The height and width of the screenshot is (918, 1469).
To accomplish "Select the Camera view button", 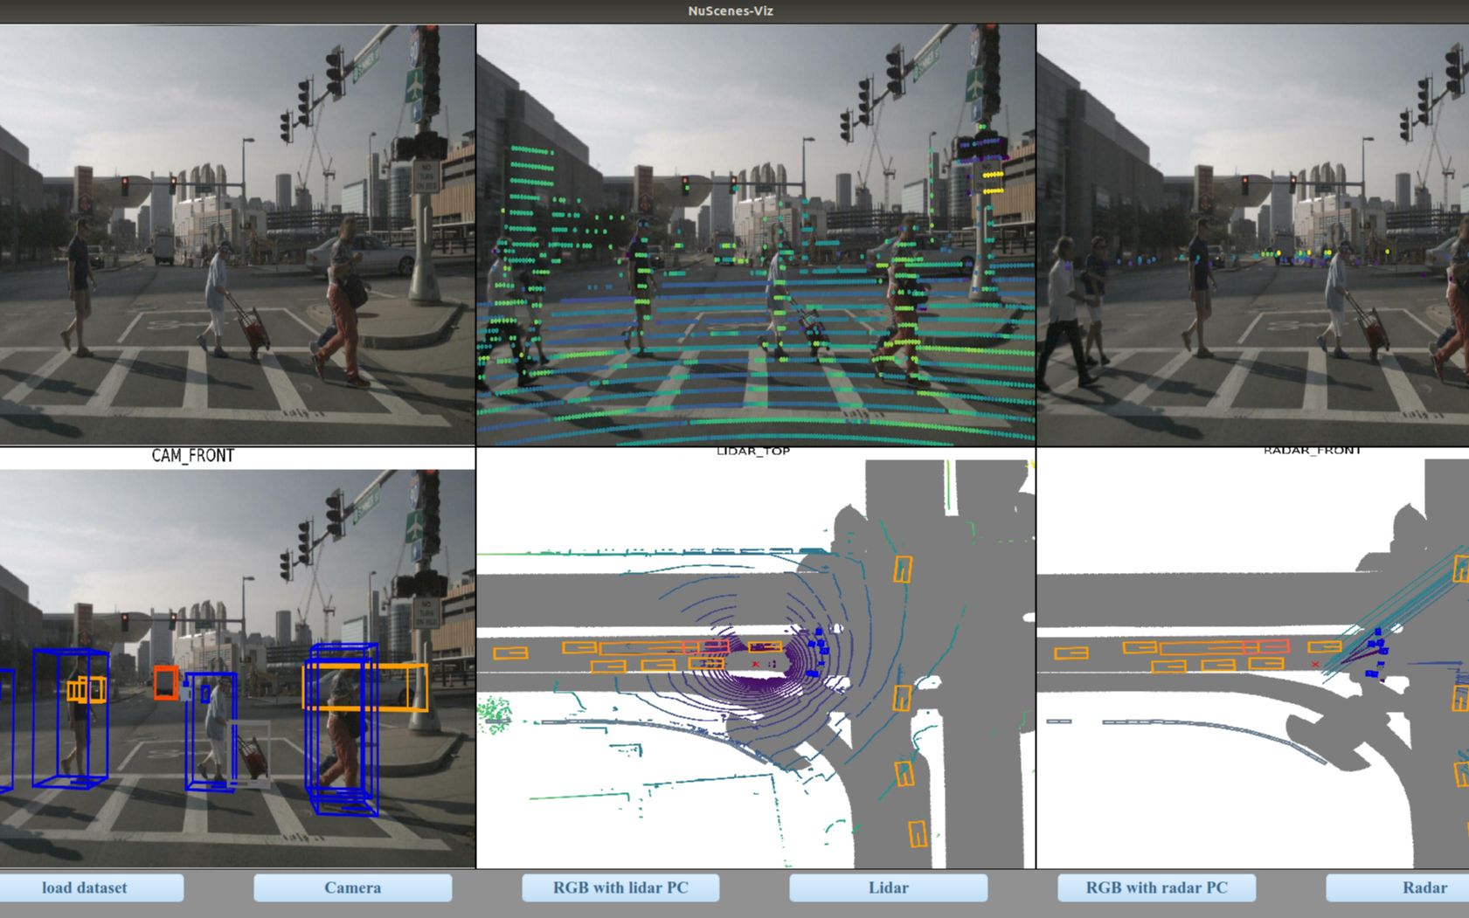I will point(353,887).
